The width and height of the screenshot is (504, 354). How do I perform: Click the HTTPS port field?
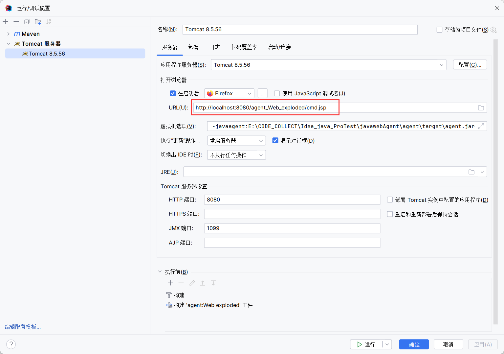(x=292, y=214)
